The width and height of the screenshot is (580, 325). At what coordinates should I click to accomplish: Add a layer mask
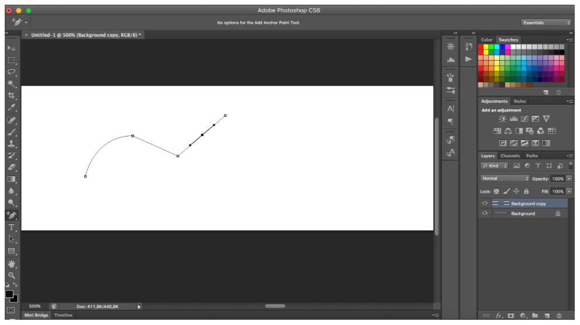pyautogui.click(x=511, y=316)
